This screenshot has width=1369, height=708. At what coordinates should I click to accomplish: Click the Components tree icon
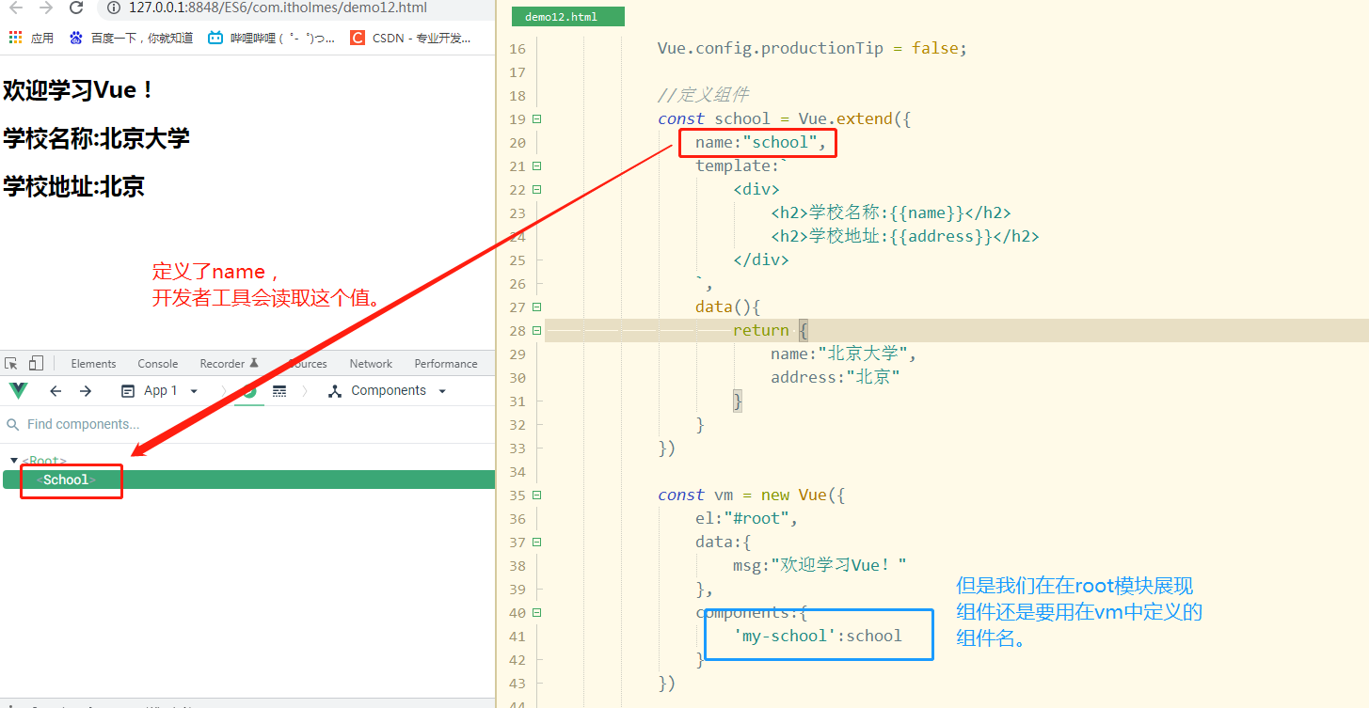334,391
